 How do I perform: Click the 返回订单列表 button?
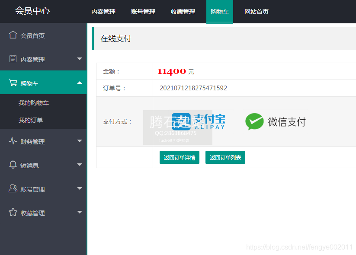[x=225, y=157]
